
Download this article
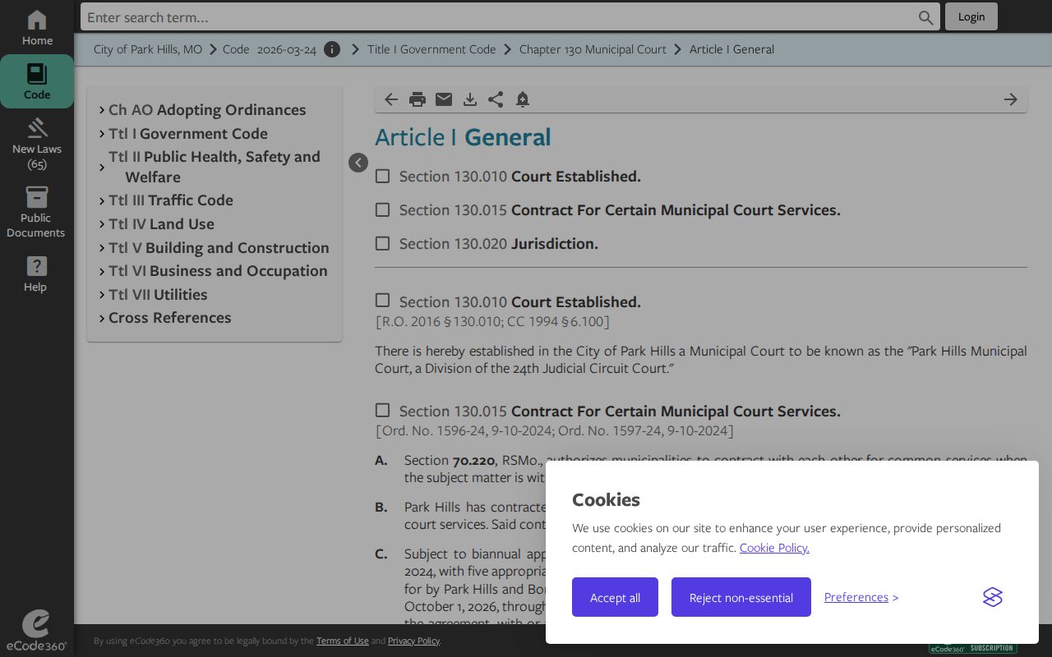(470, 99)
